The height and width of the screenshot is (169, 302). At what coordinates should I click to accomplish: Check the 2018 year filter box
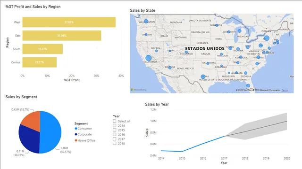(114, 143)
